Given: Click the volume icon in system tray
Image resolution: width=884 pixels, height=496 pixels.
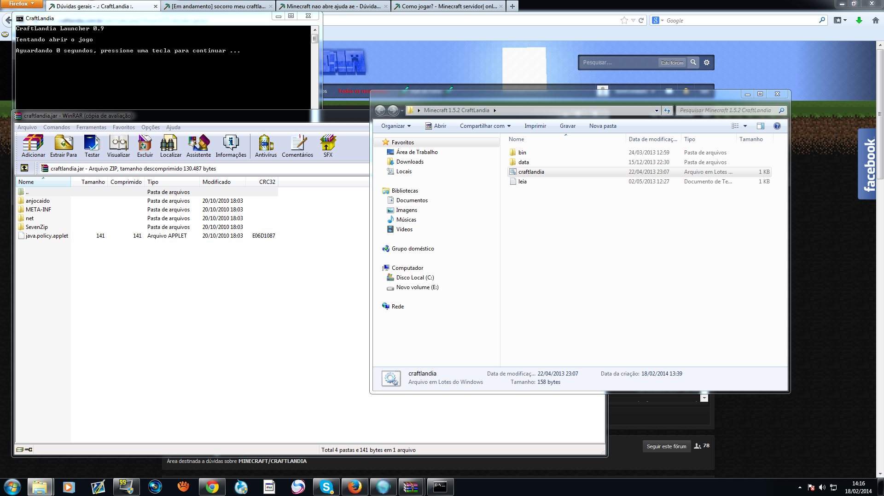Looking at the screenshot, I should coord(822,487).
